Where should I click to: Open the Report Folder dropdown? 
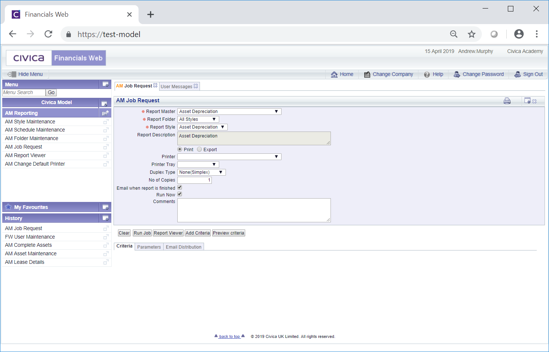(198, 119)
